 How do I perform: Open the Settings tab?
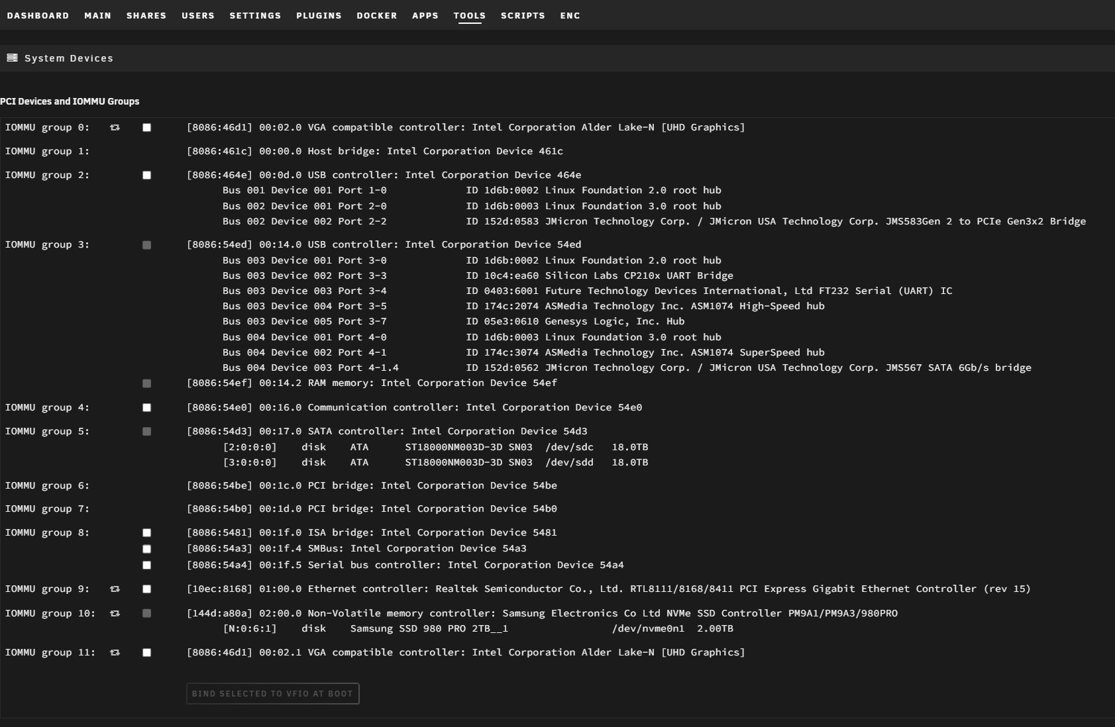255,15
